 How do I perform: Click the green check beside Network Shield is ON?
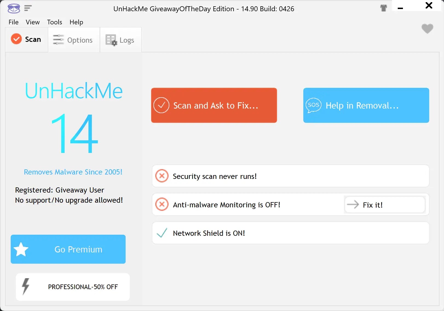pyautogui.click(x=162, y=233)
